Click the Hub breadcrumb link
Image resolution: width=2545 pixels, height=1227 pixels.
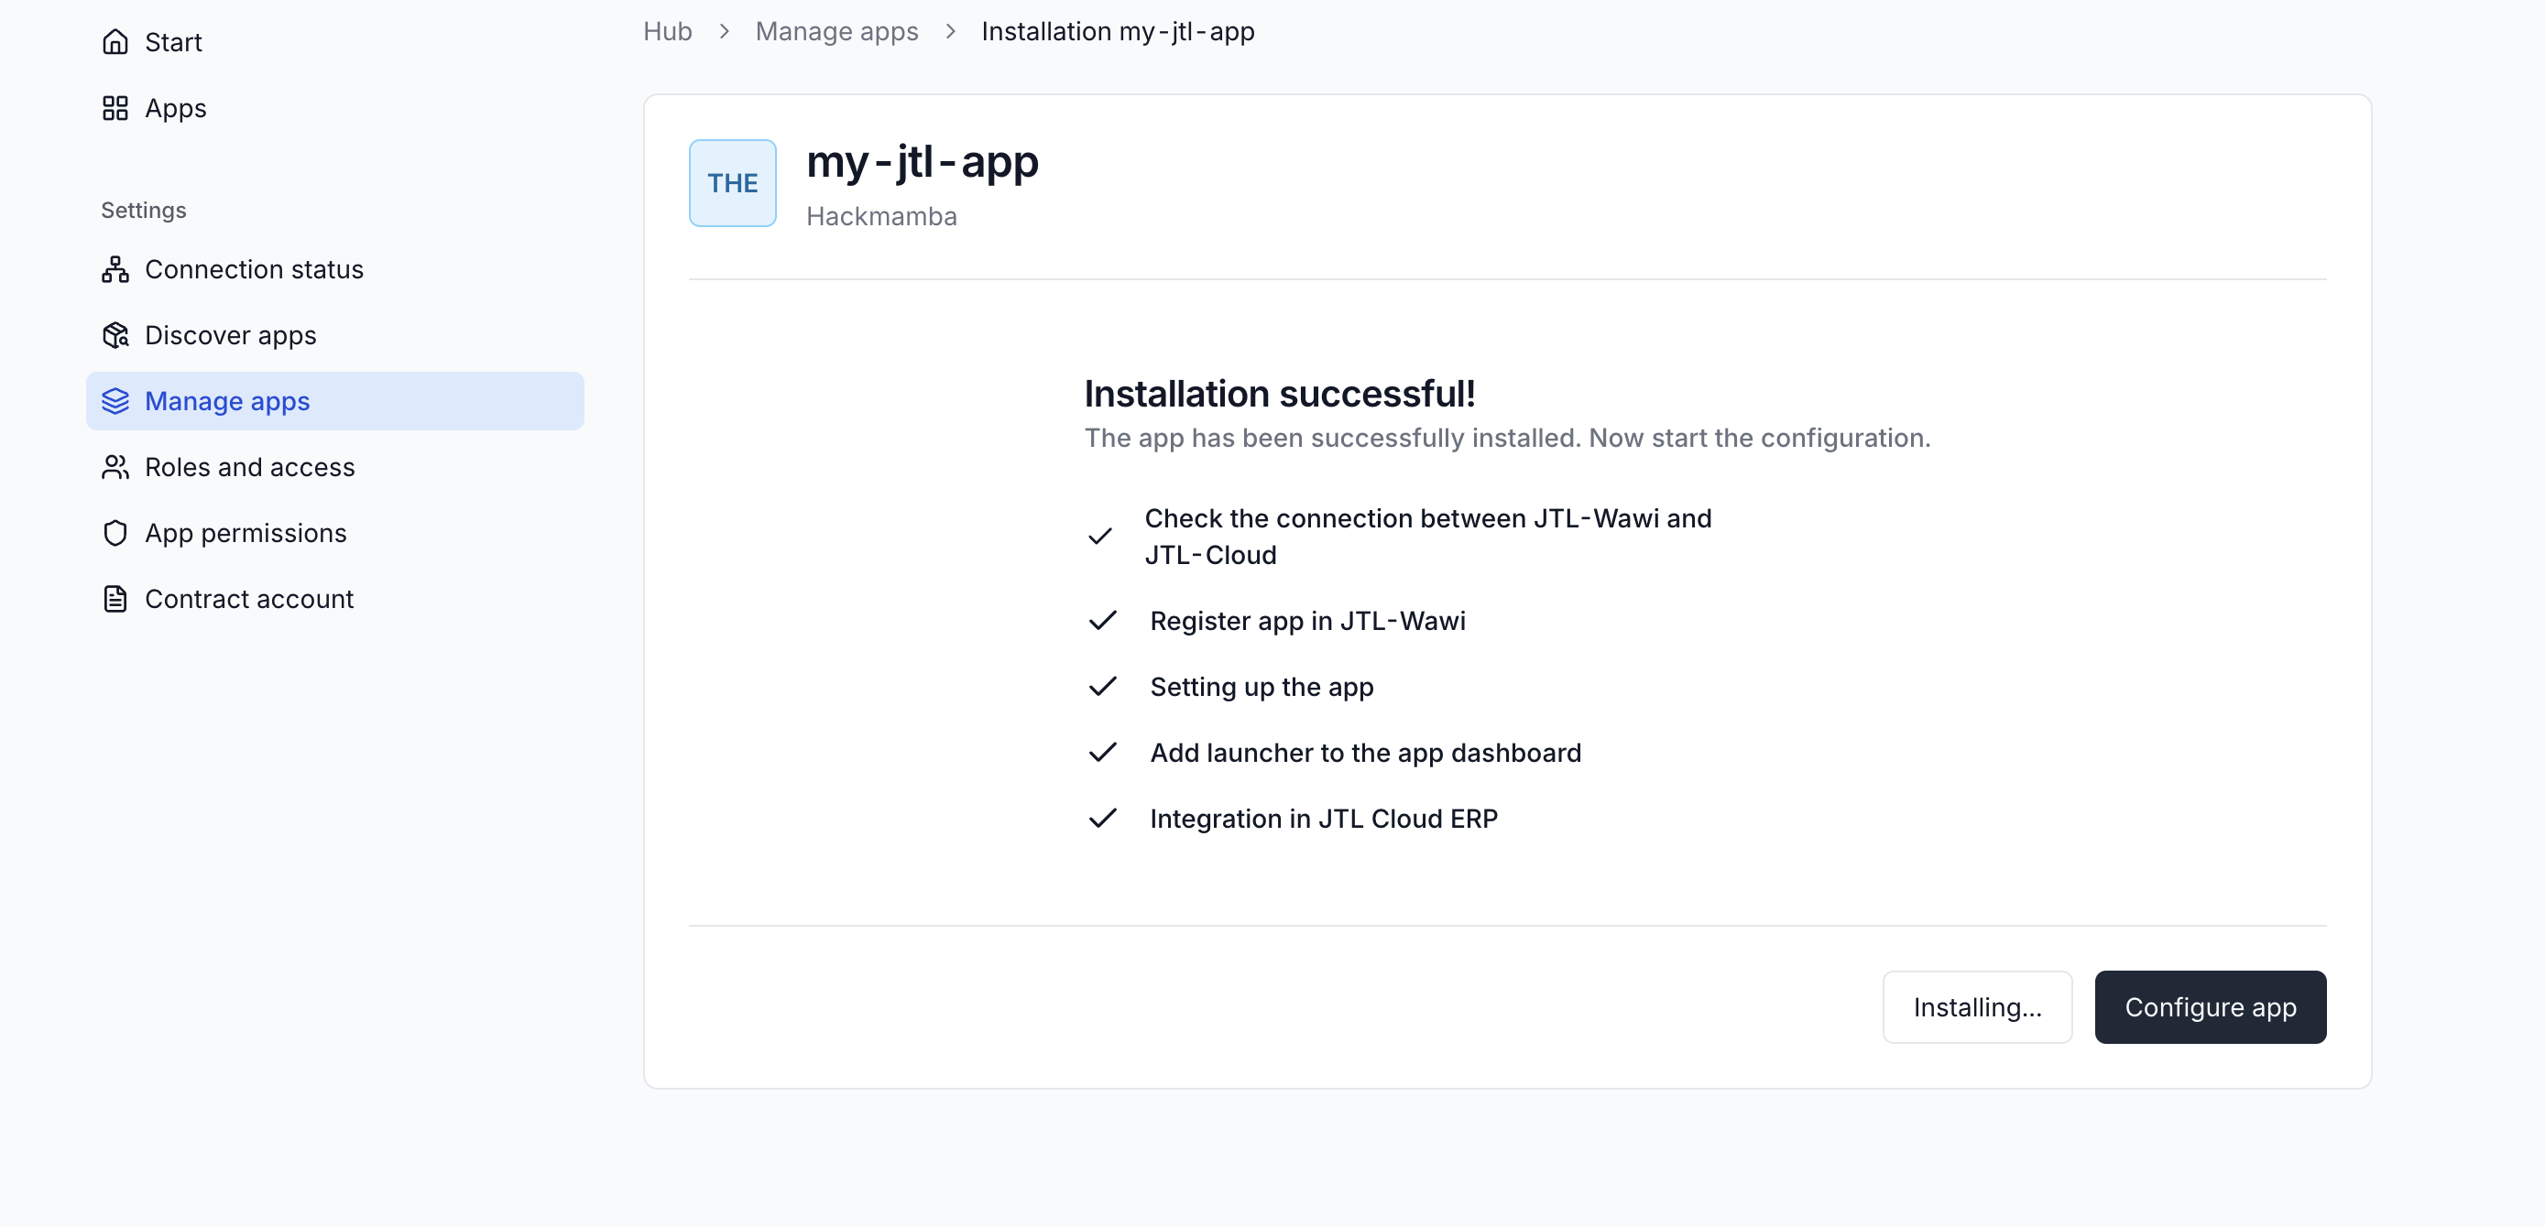pyautogui.click(x=667, y=31)
